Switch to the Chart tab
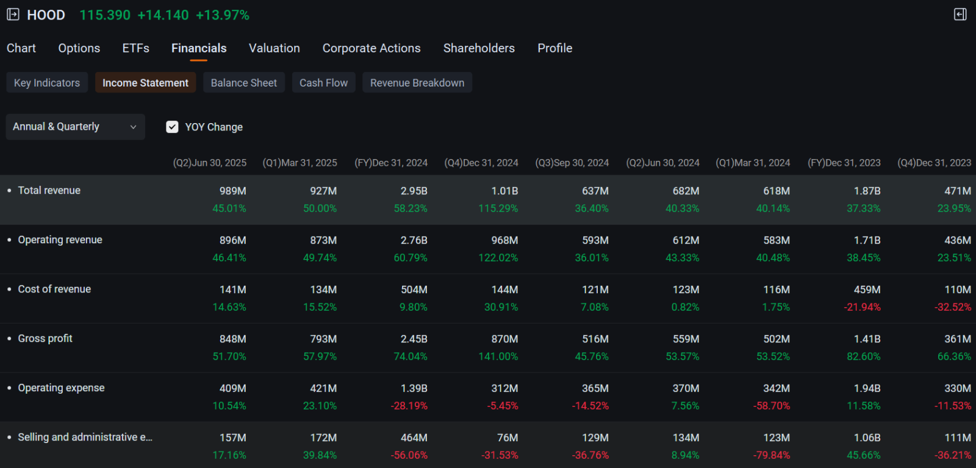The width and height of the screenshot is (976, 468). pyautogui.click(x=21, y=48)
